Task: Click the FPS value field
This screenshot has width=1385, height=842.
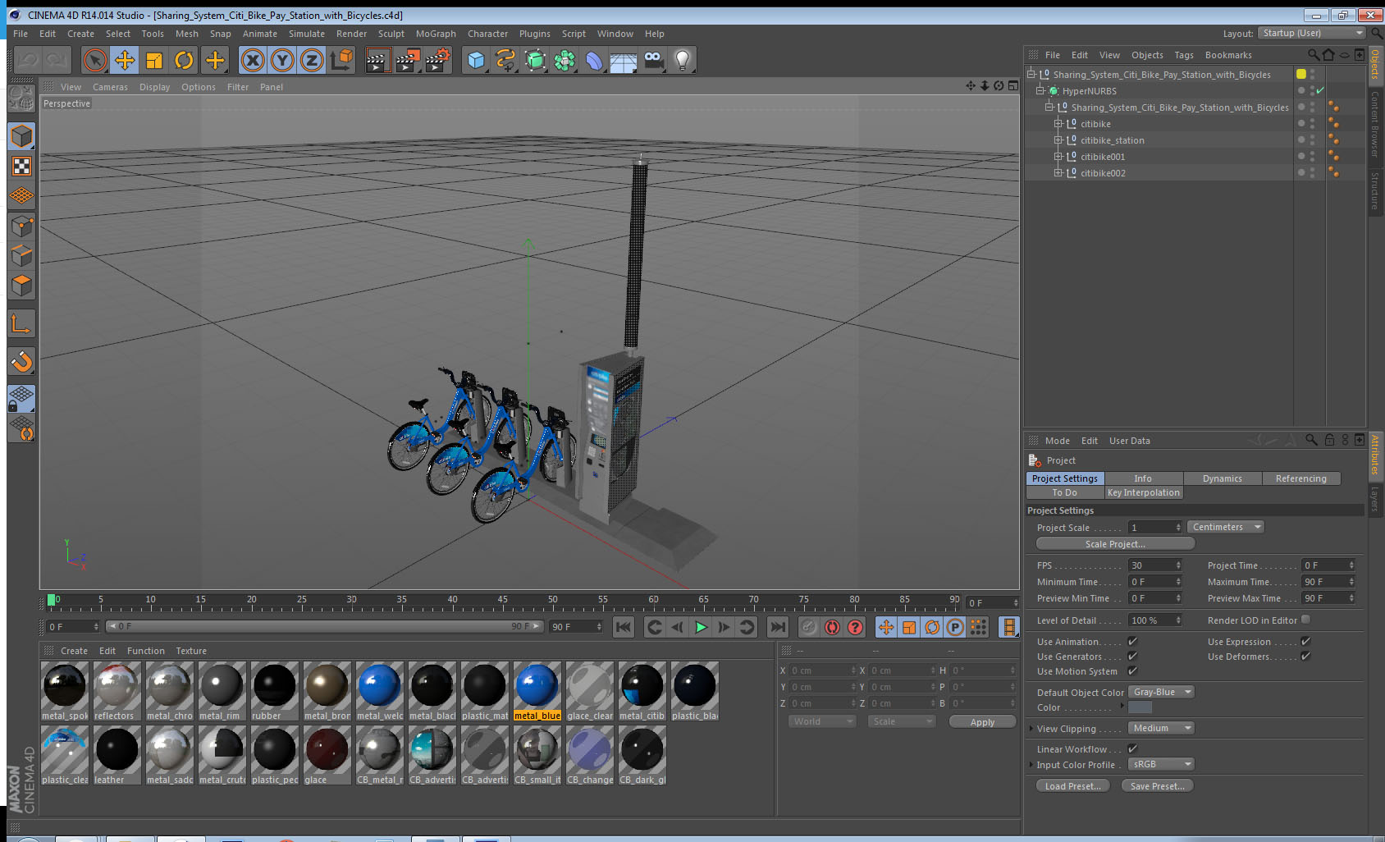Action: point(1155,565)
